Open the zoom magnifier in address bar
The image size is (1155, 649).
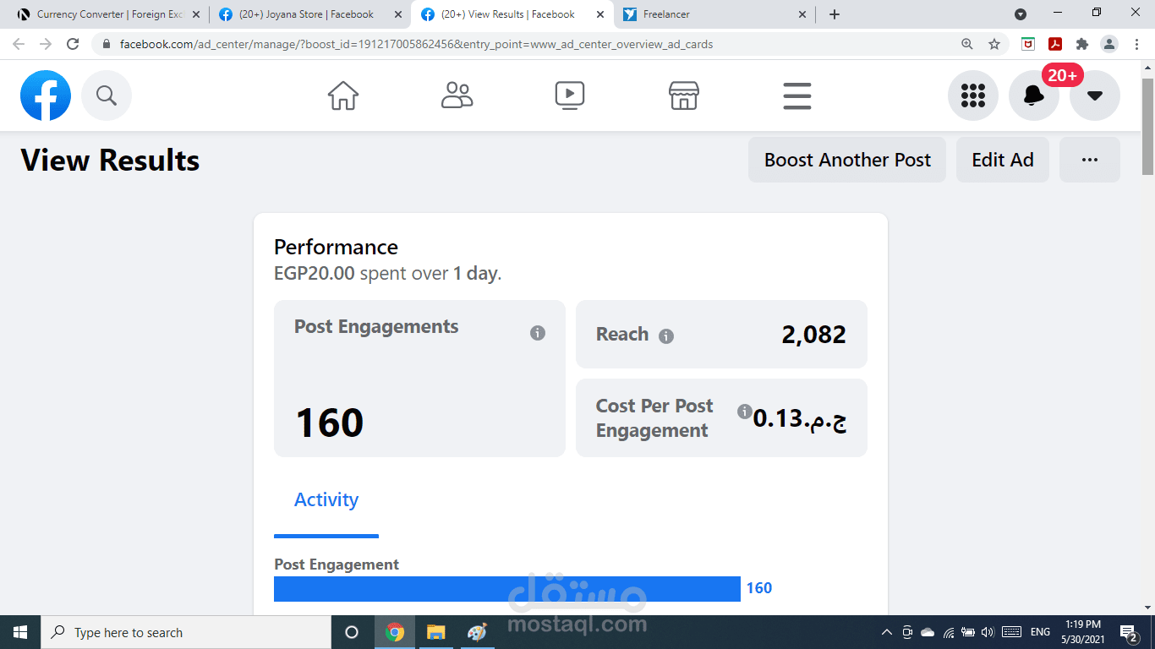(967, 44)
